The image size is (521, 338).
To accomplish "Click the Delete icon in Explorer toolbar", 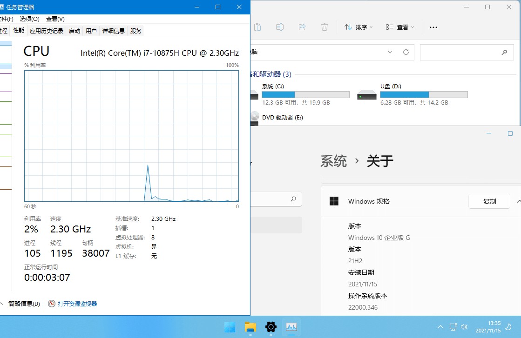I will pyautogui.click(x=325, y=27).
